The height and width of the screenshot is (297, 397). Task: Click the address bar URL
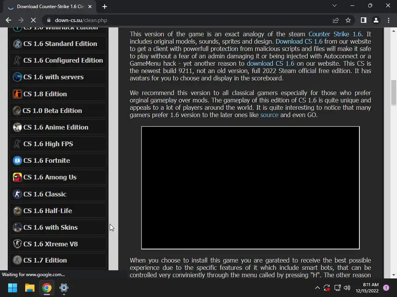(x=81, y=20)
